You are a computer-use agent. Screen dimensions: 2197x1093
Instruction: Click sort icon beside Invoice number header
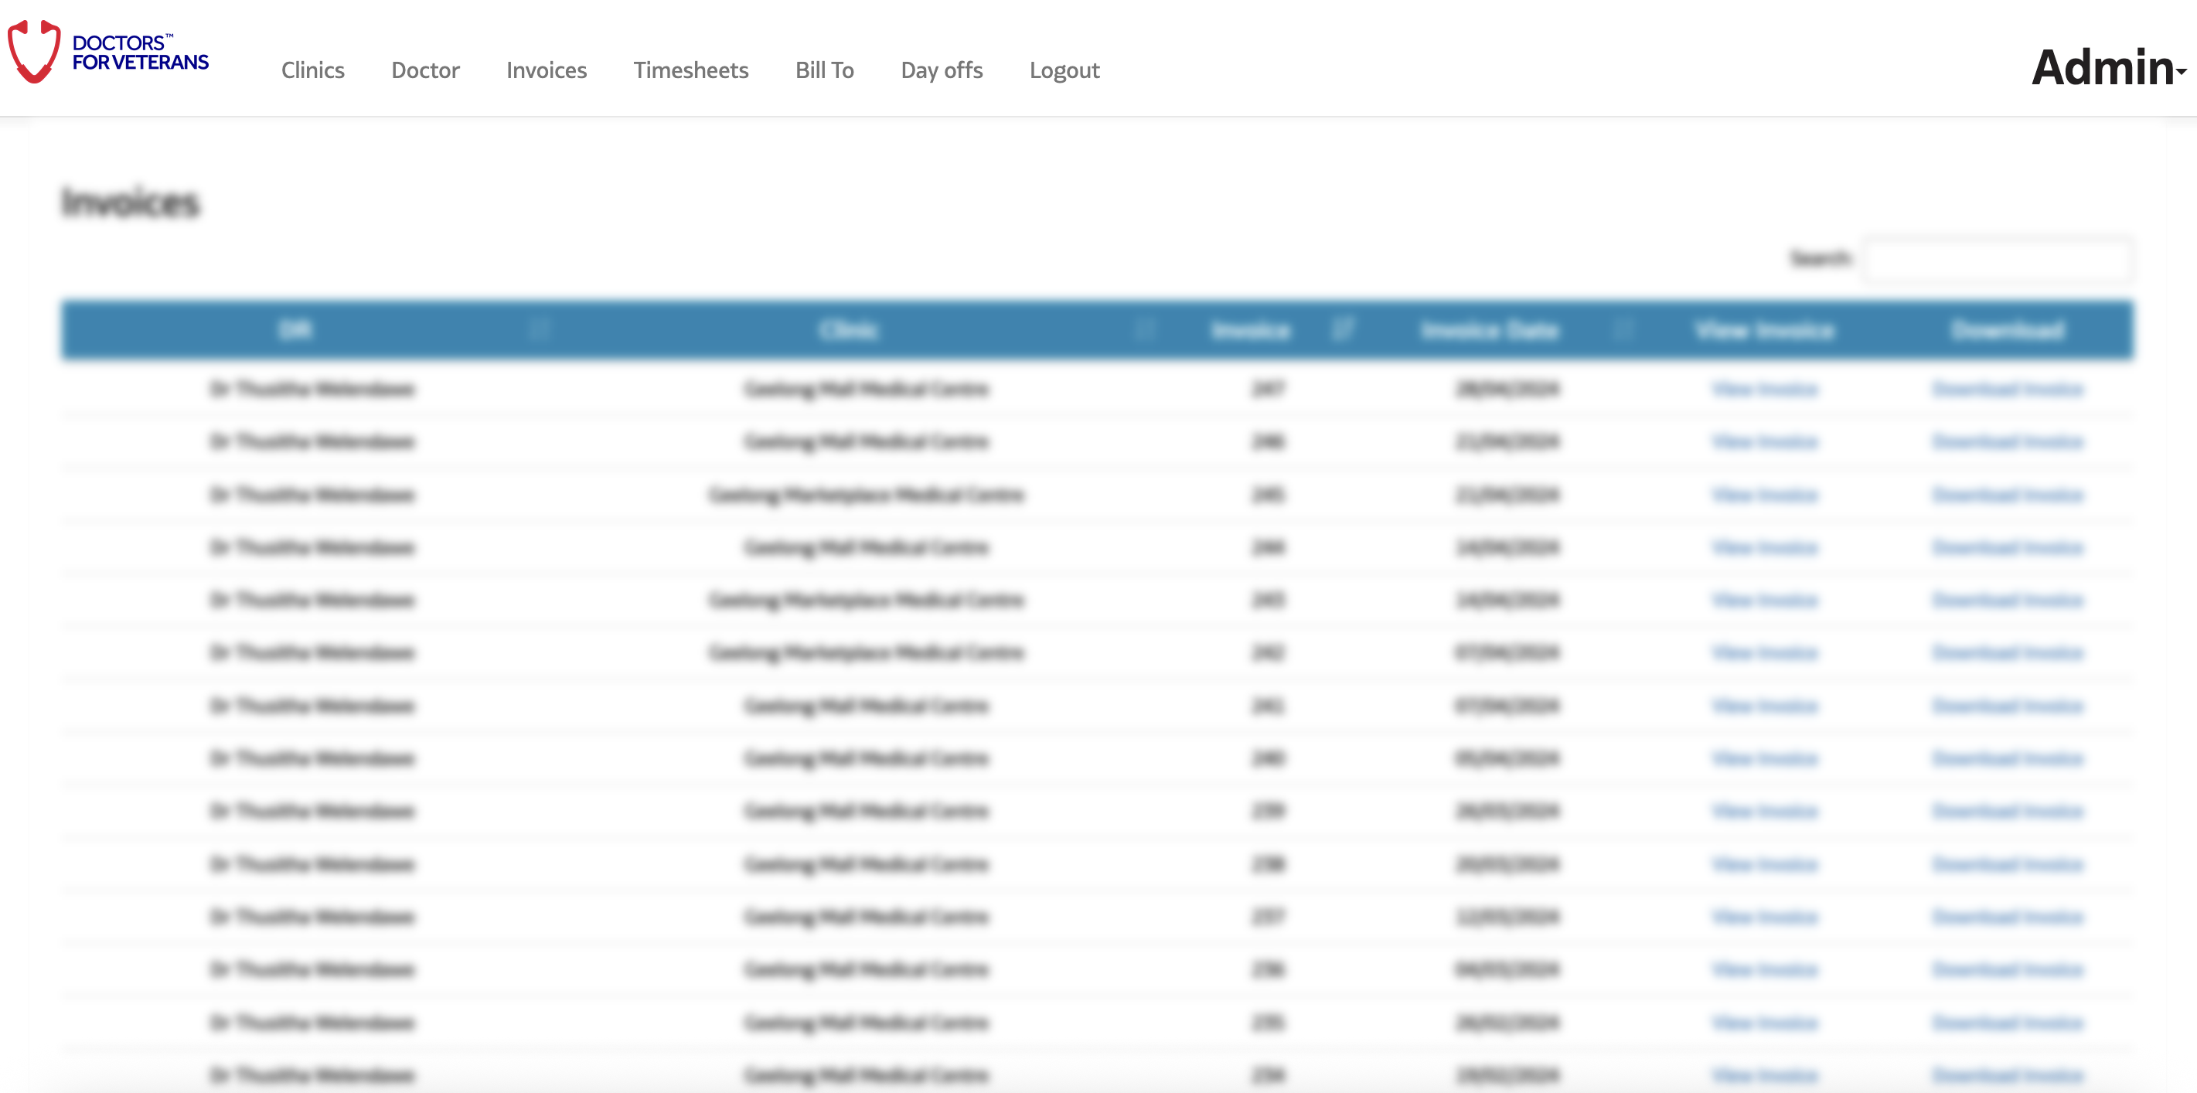click(1343, 330)
